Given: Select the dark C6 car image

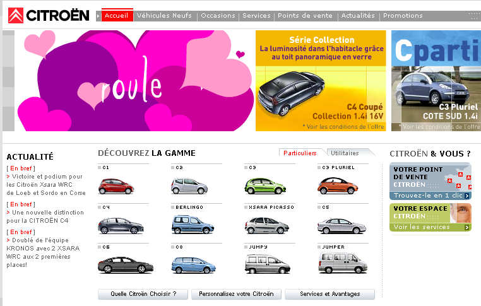Looking at the screenshot, I should [126, 265].
